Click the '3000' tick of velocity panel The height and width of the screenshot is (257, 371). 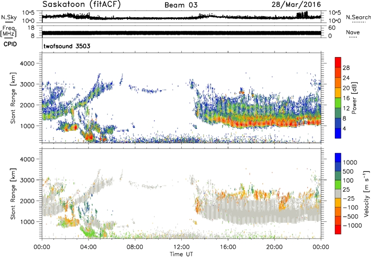click(27, 180)
